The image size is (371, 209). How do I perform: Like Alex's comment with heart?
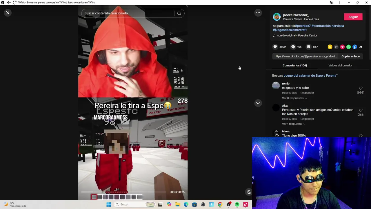coord(361,110)
